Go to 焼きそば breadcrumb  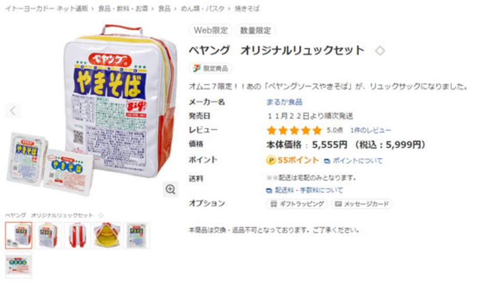click(247, 9)
